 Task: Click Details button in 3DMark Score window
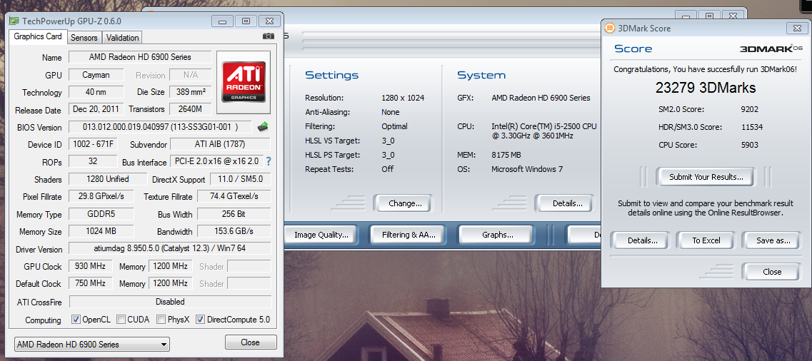point(642,240)
